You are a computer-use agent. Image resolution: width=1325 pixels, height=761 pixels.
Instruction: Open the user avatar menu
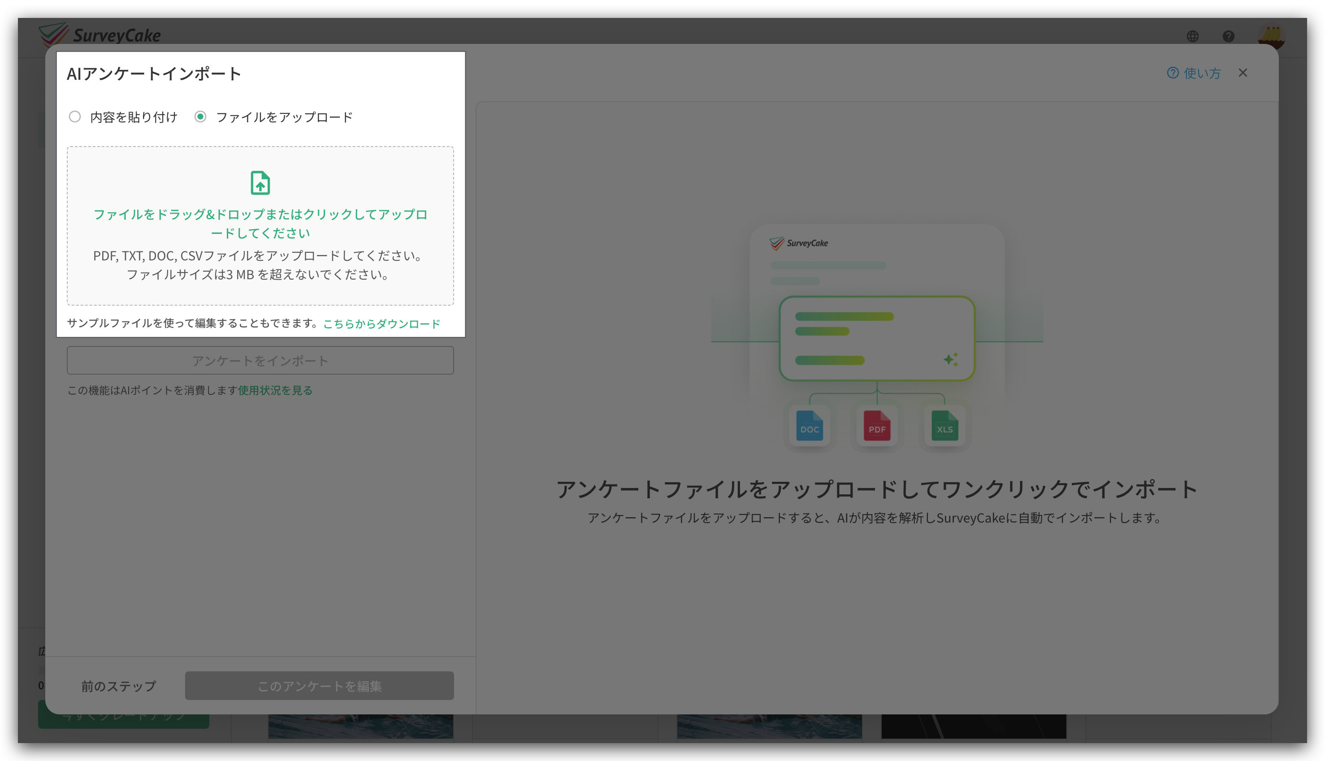[1271, 36]
